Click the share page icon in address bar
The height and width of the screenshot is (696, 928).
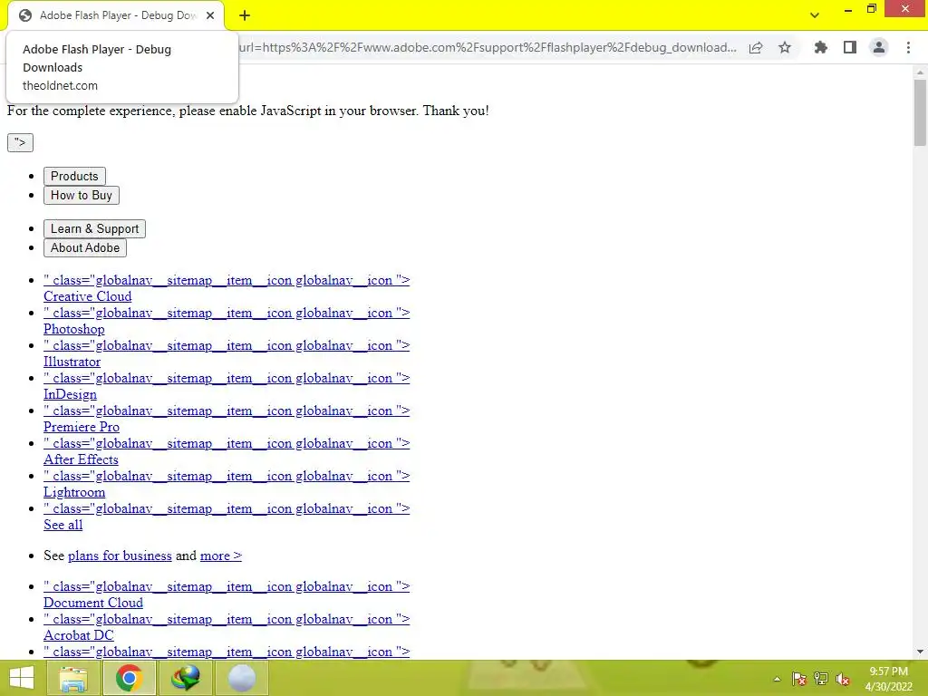(756, 47)
